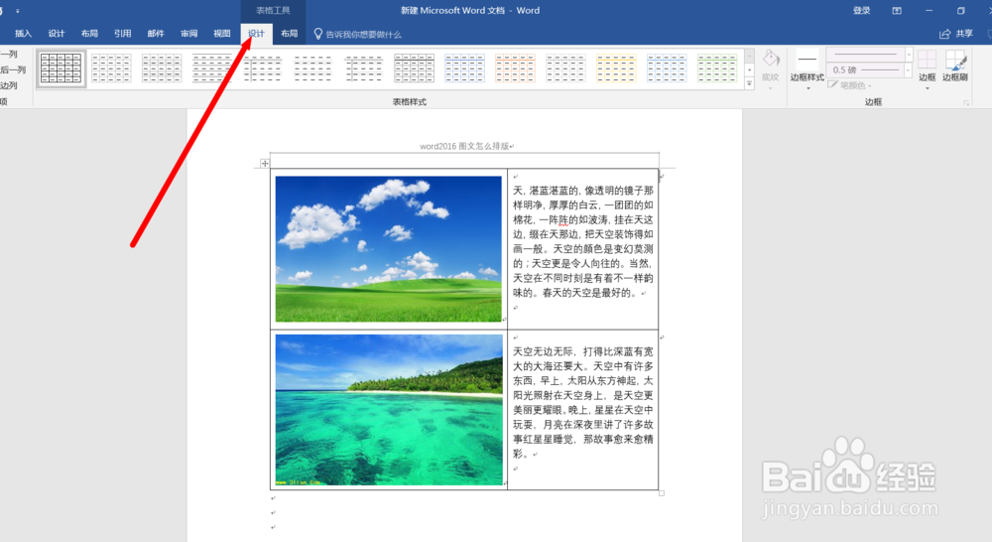
Task: Click the table resize handle at bottom-right
Action: (x=661, y=492)
